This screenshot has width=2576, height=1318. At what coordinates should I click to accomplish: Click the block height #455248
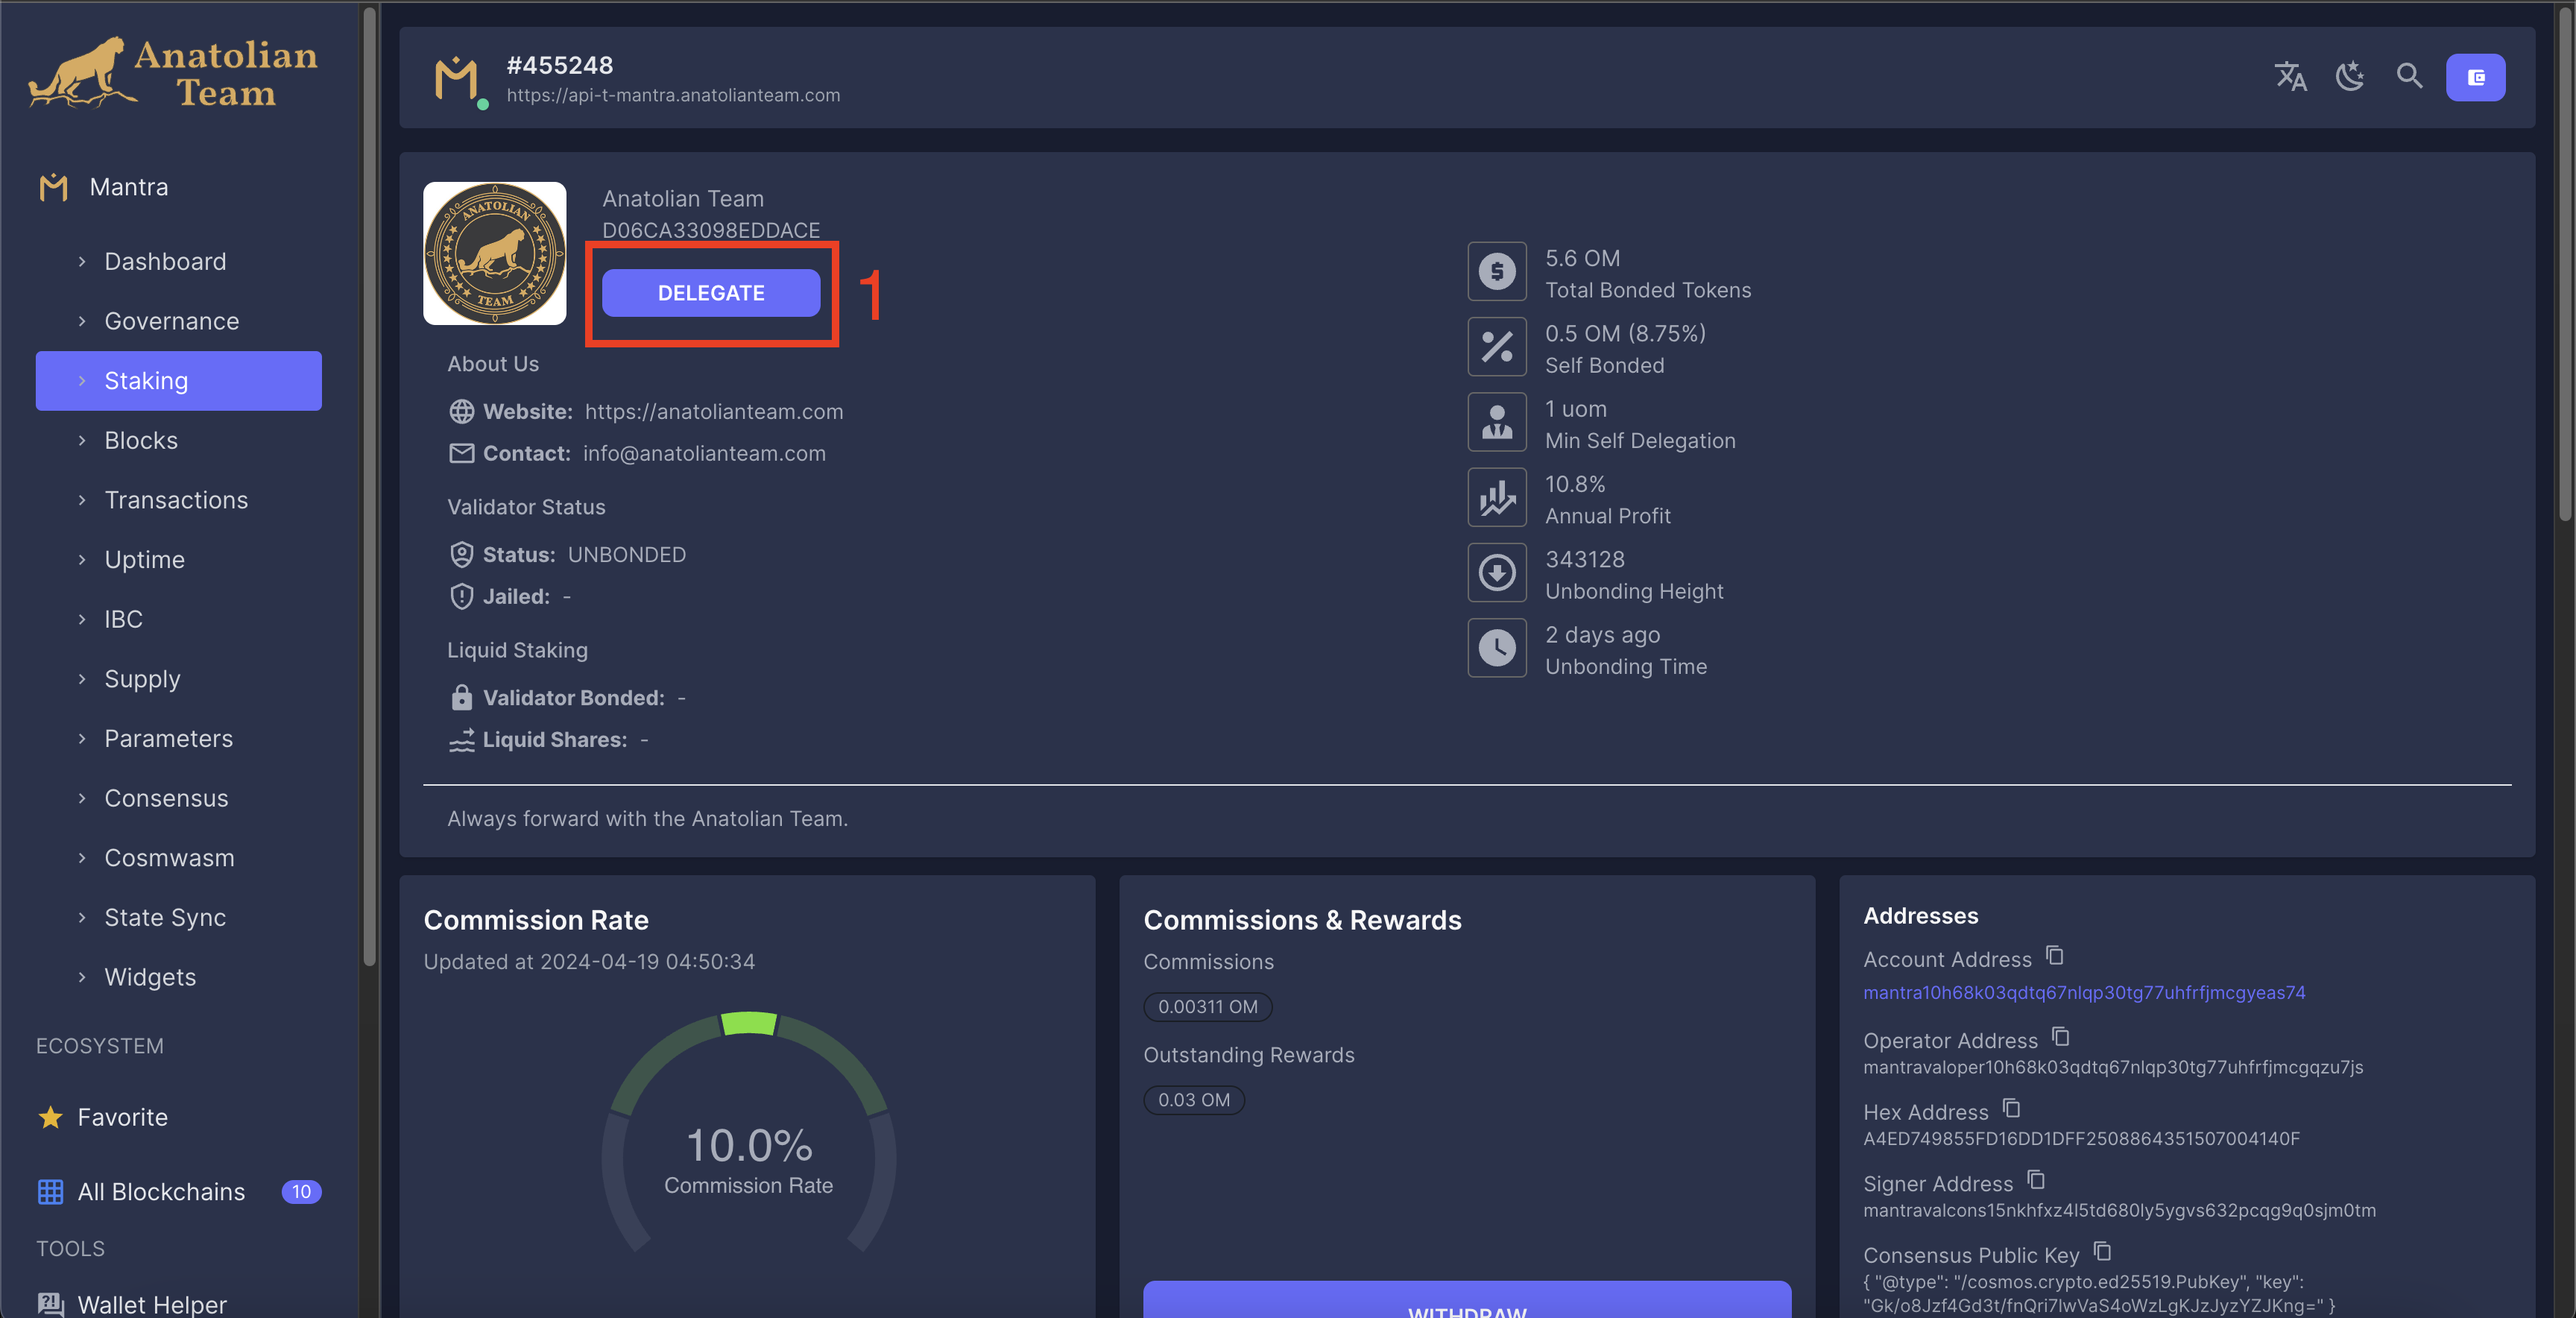pos(560,65)
